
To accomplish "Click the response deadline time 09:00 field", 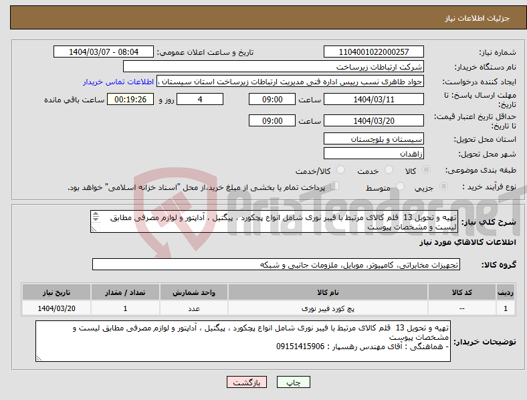I will tap(272, 99).
